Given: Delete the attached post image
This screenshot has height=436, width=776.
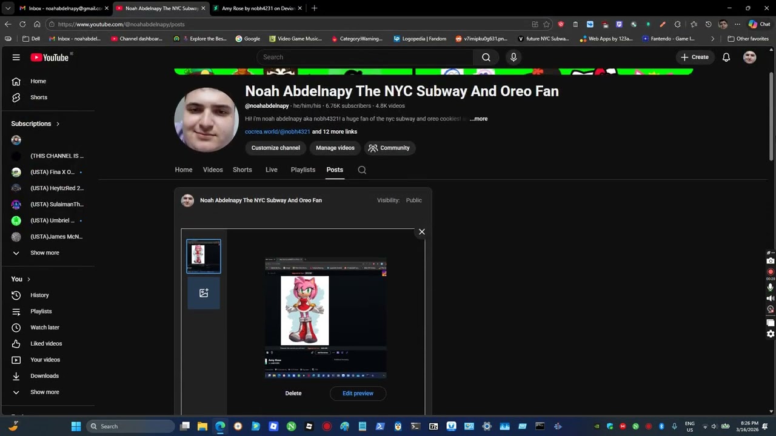Looking at the screenshot, I should tap(293, 394).
